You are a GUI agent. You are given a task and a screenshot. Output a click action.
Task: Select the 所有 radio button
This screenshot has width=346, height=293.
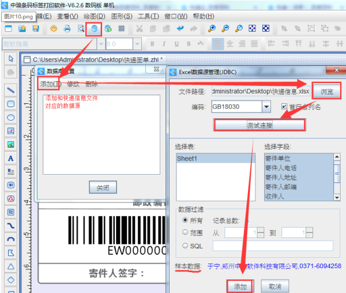pos(185,220)
